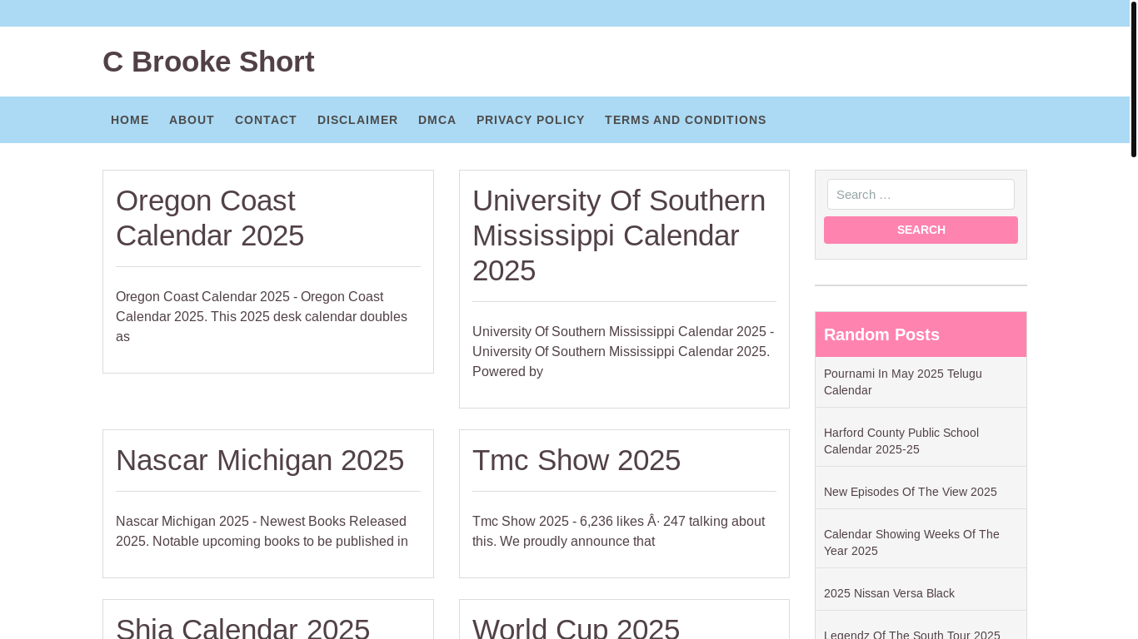
Task: Open the Shia Calendar 2025 post
Action: tap(242, 627)
